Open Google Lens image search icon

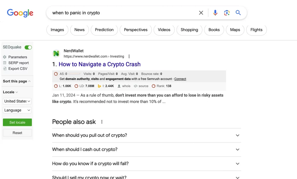pos(227,13)
